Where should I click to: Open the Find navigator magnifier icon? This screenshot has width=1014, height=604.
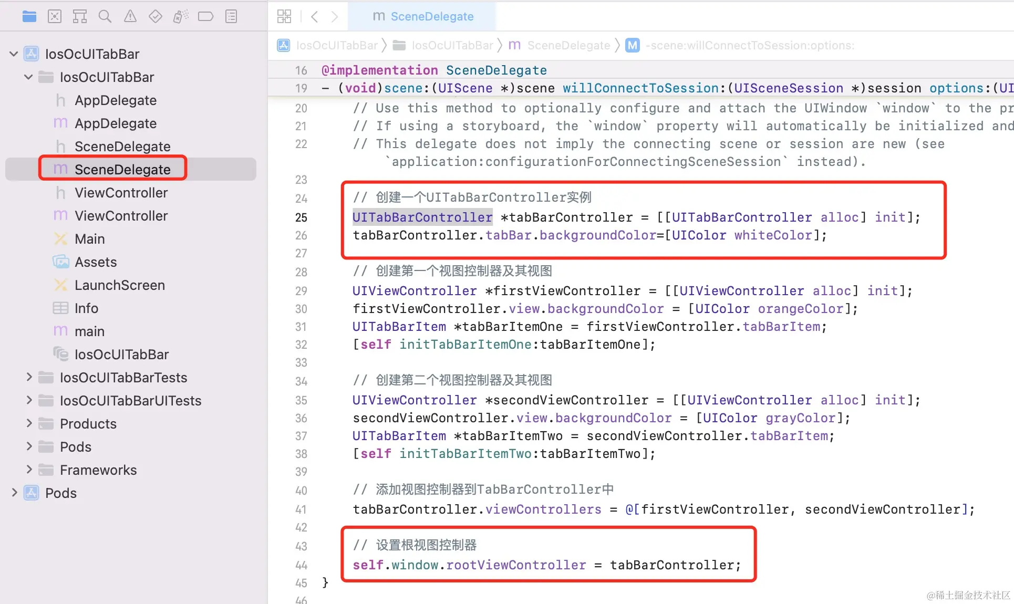pos(105,17)
